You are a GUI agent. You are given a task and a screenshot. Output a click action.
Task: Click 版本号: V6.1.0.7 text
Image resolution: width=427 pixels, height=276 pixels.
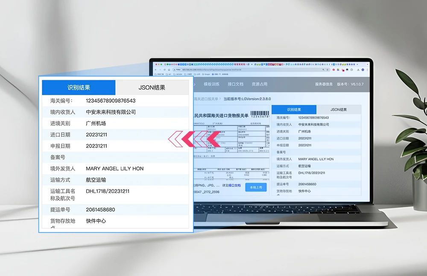[350, 84]
